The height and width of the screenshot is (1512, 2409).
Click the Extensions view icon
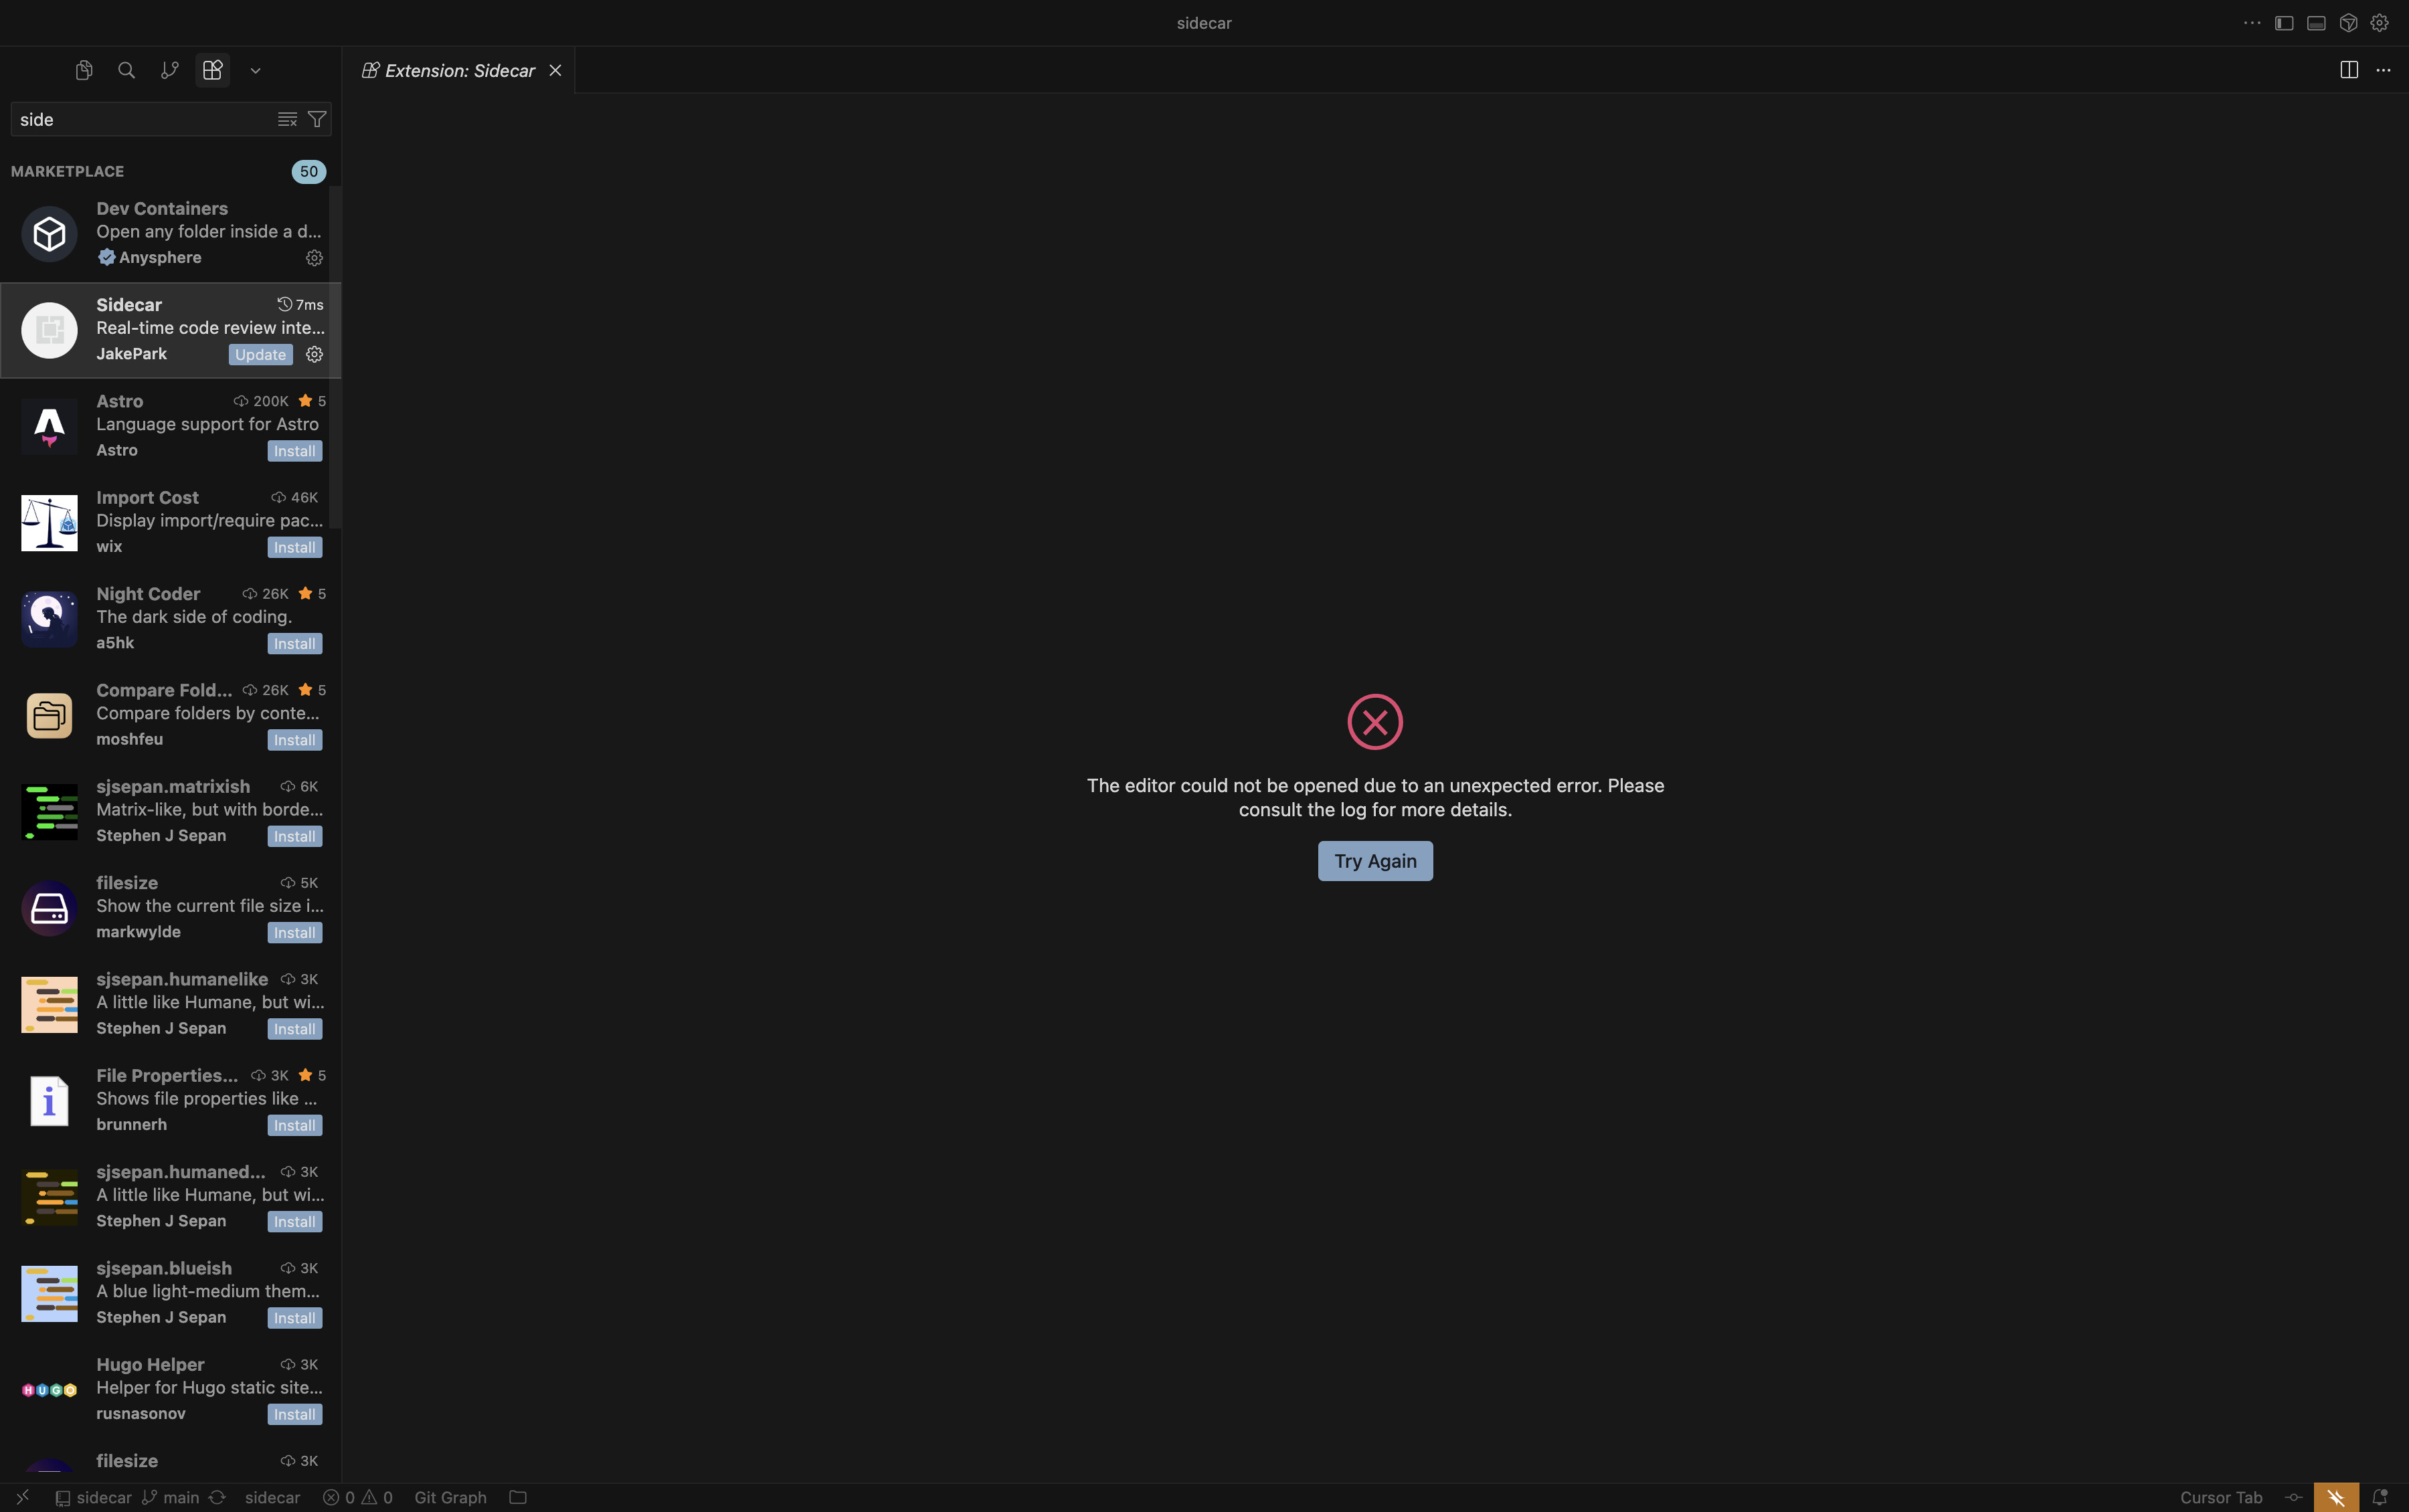pyautogui.click(x=212, y=70)
